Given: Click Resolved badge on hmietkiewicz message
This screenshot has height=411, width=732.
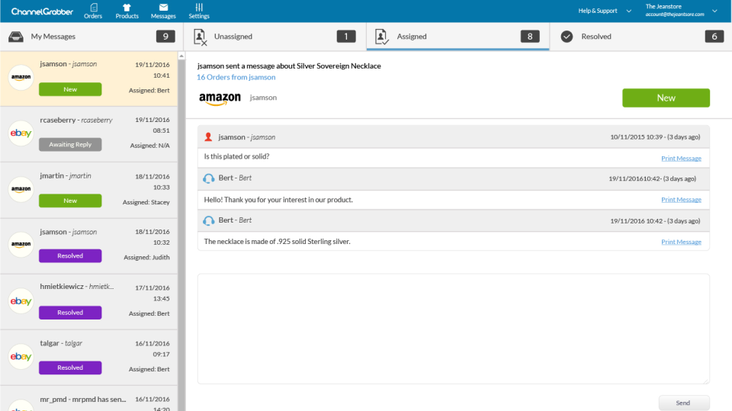Looking at the screenshot, I should [70, 313].
